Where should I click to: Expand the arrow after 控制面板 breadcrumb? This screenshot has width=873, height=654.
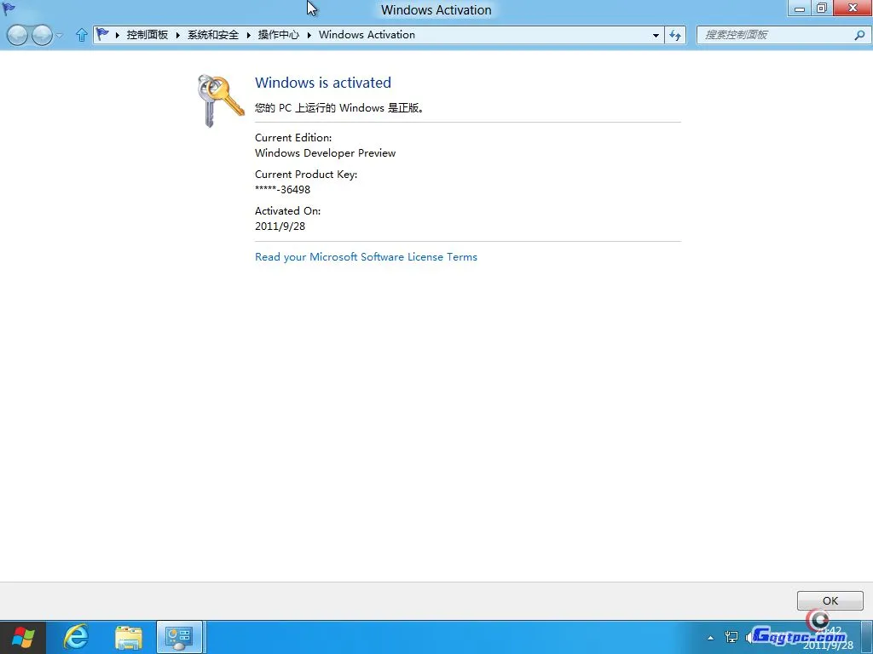(x=178, y=35)
